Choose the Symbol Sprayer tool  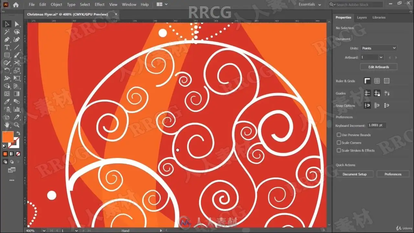(x=7, y=109)
